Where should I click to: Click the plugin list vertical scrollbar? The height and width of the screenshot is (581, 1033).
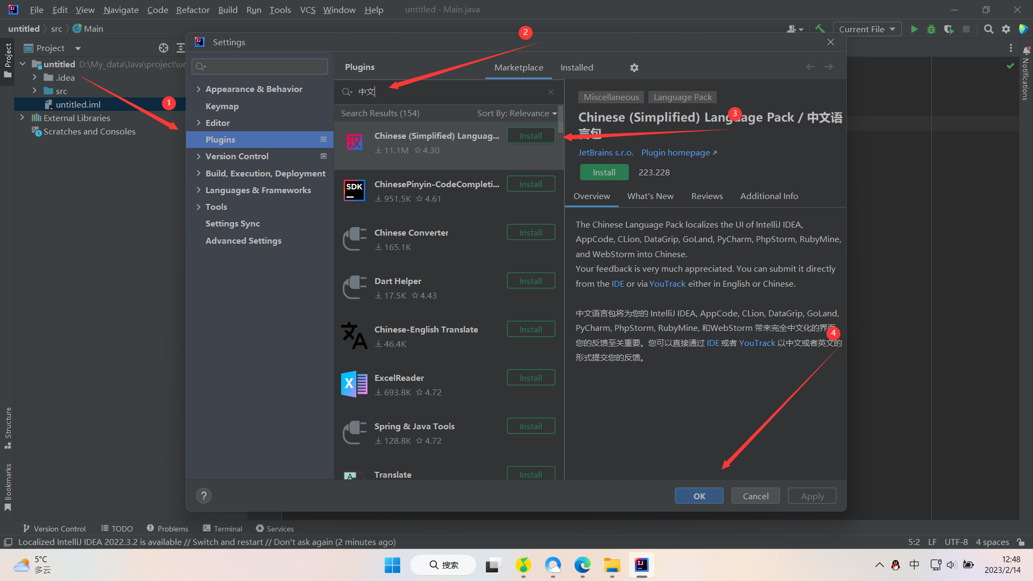(x=561, y=119)
